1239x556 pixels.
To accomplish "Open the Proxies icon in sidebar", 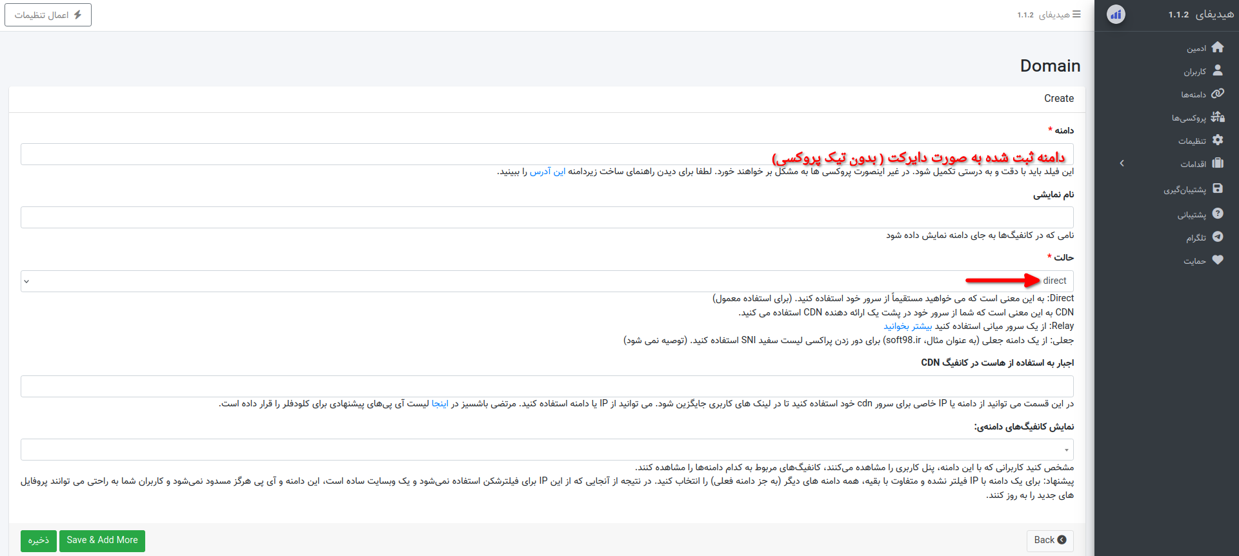I will [1218, 117].
